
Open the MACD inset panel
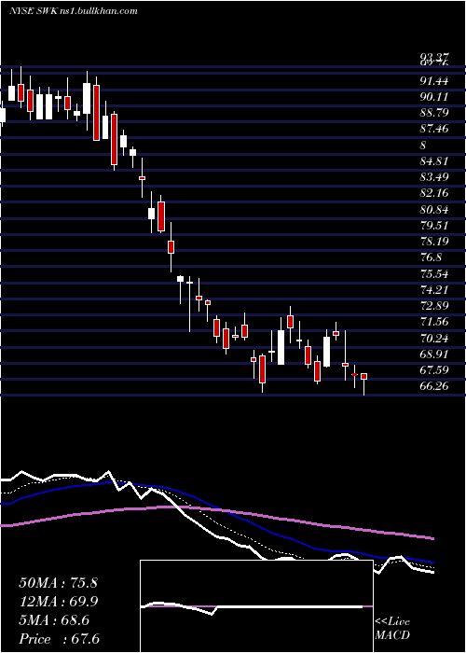256,606
